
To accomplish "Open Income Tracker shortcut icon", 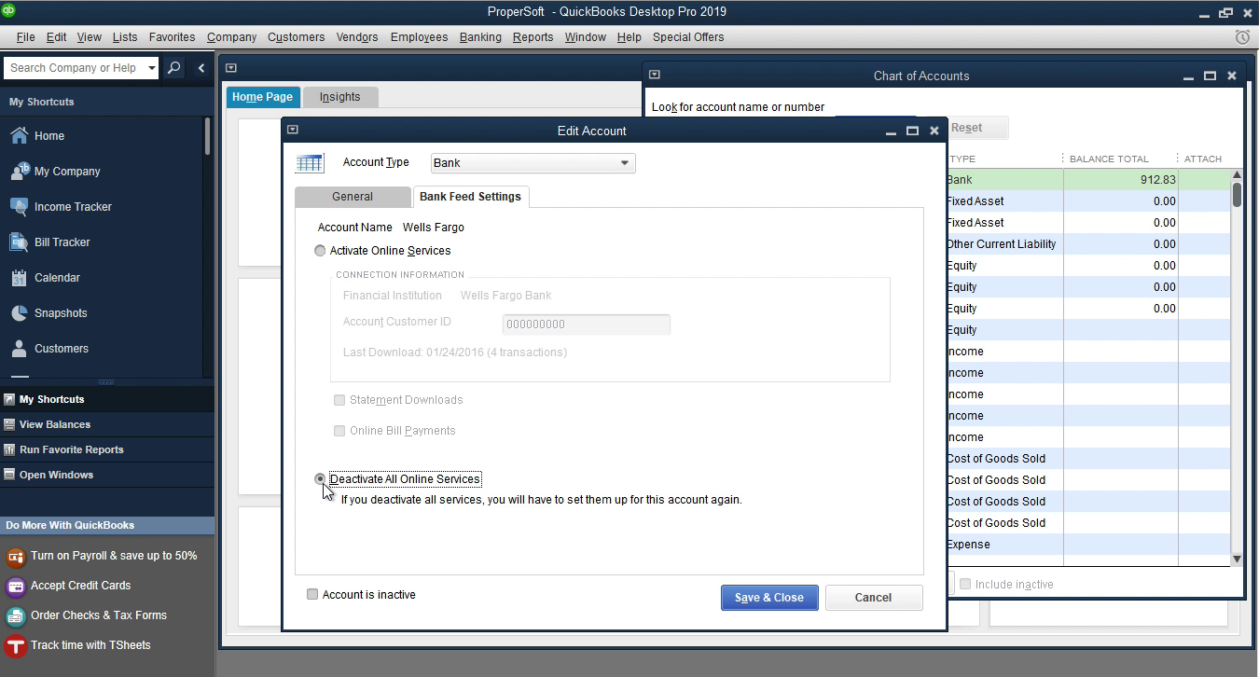I will [19, 207].
